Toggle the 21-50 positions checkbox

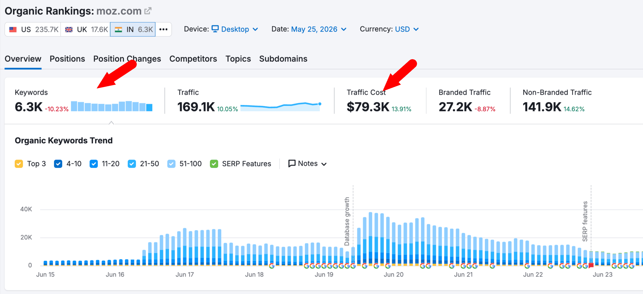click(x=132, y=164)
